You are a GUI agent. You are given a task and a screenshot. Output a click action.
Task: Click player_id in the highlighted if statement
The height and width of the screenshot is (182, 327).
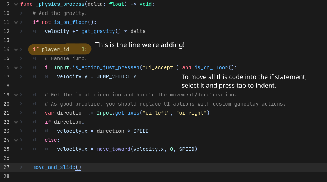pos(55,50)
